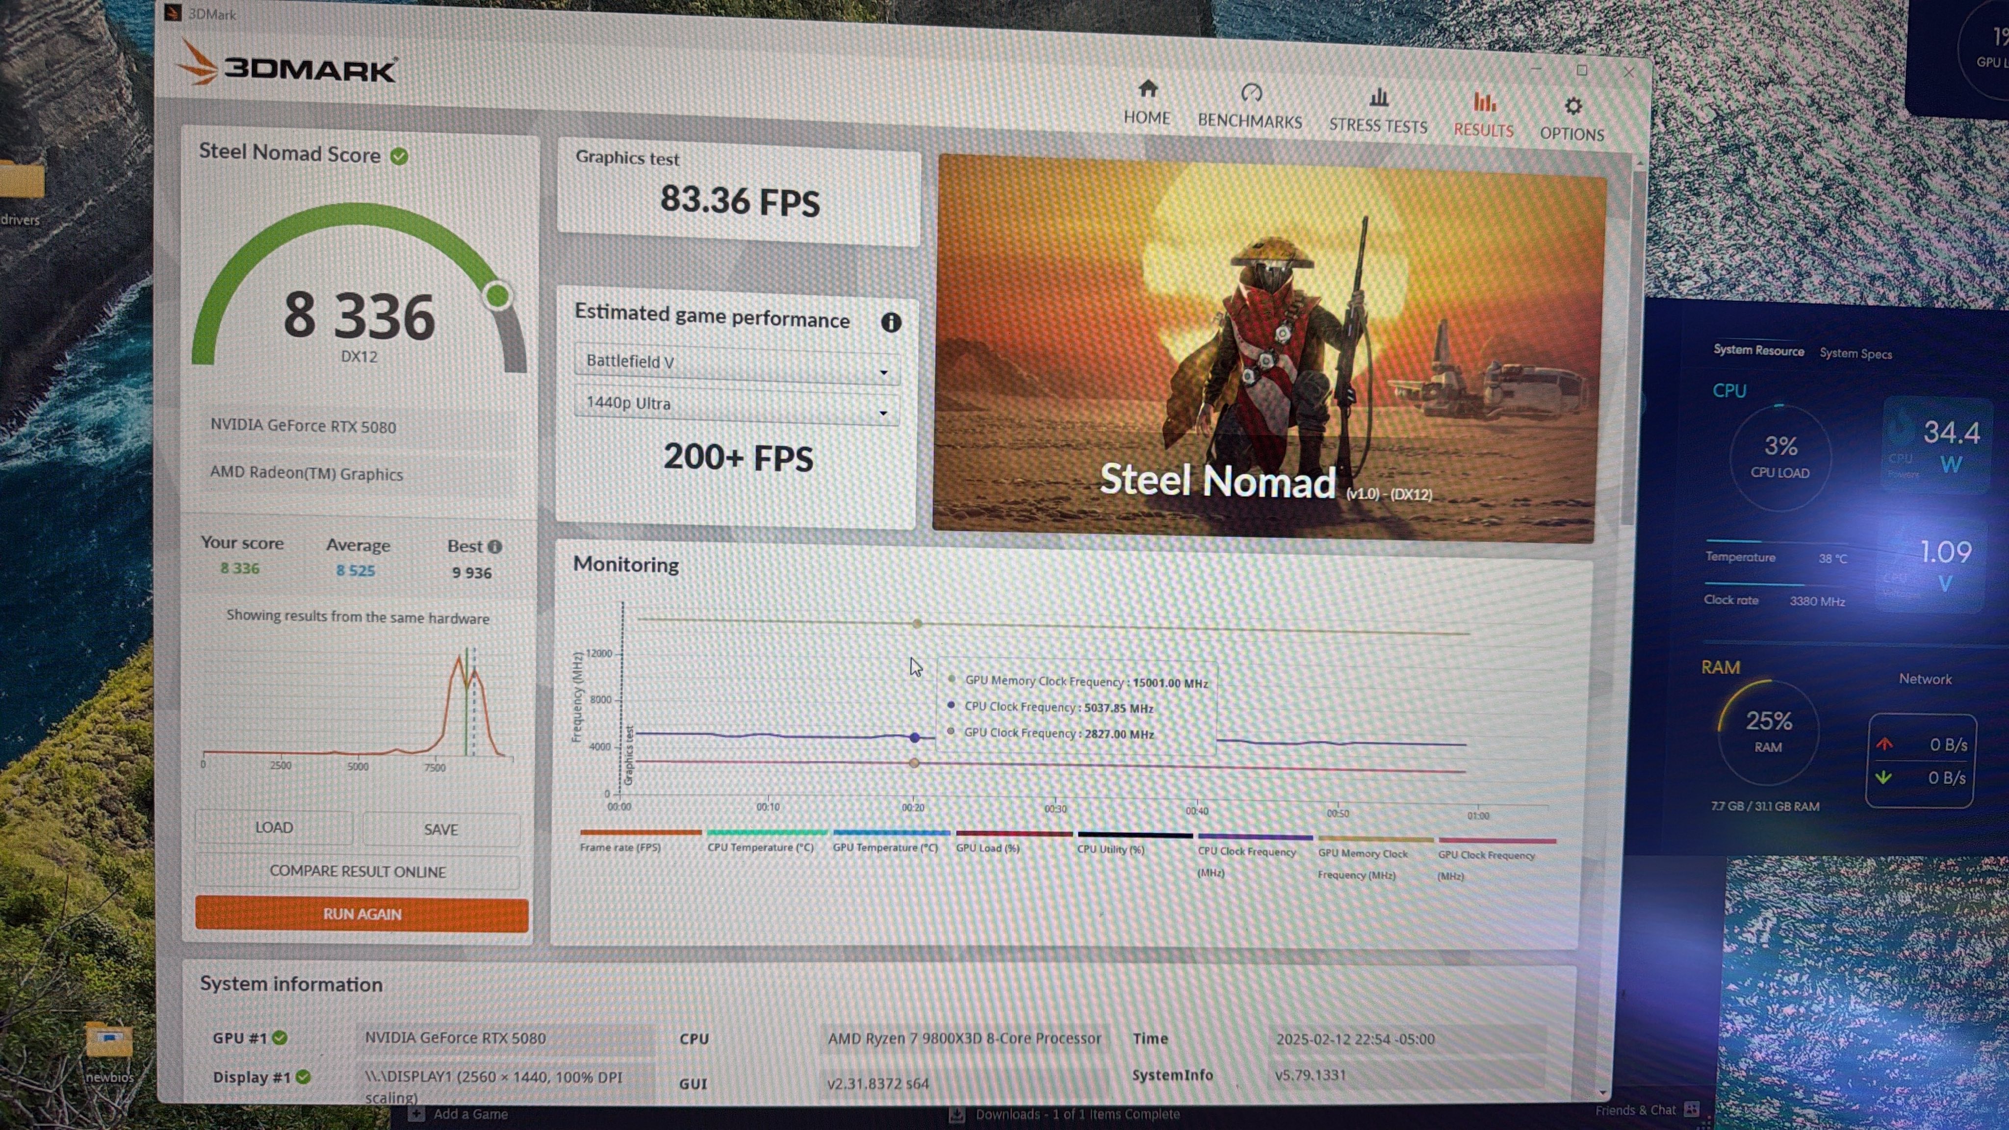The height and width of the screenshot is (1130, 2009).
Task: Open the 1440p Ultra resolution dropdown
Action: (736, 405)
